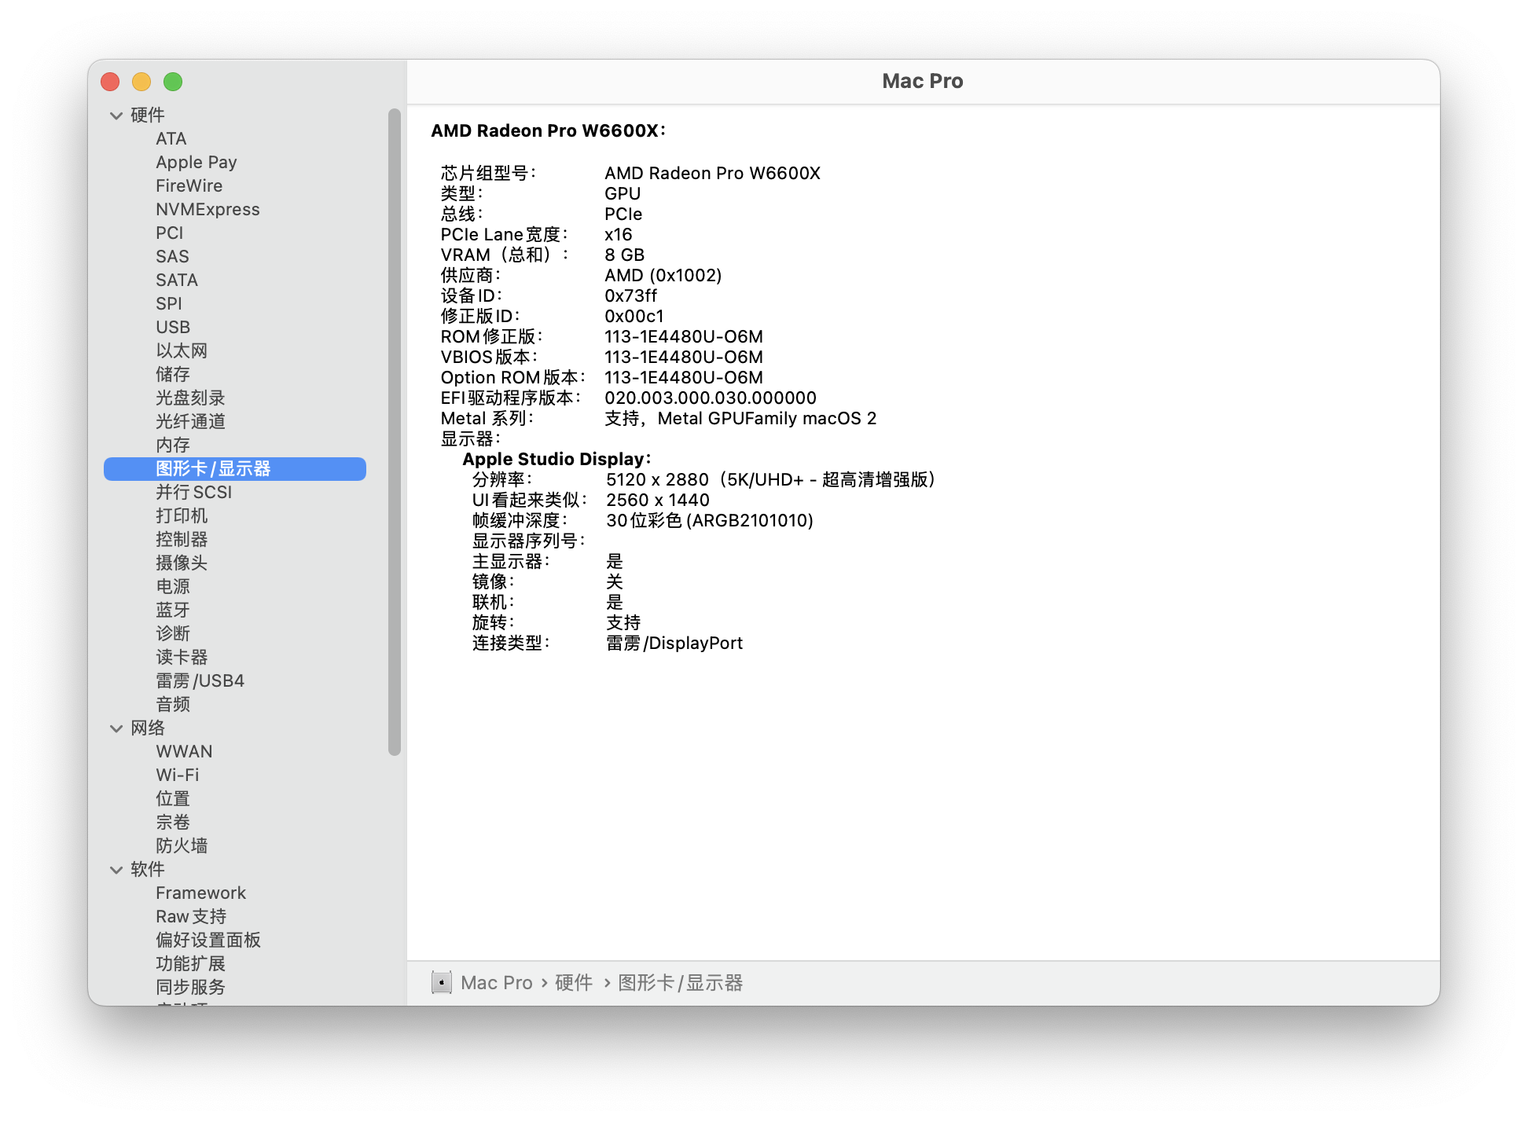Open the 防火墙 network entry
This screenshot has height=1122, width=1528.
click(x=182, y=846)
